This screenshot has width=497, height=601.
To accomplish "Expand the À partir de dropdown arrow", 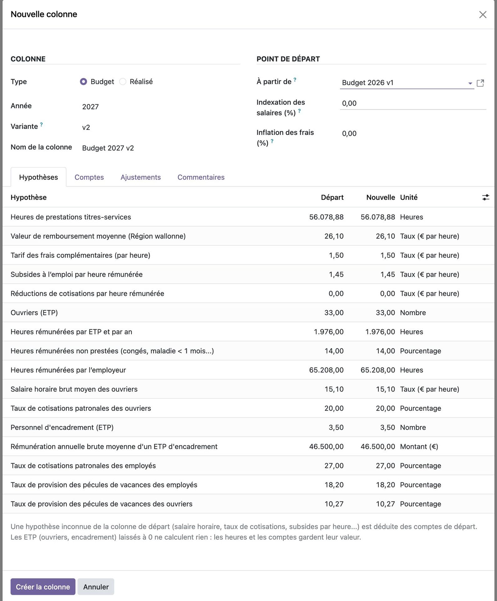I will pos(470,83).
